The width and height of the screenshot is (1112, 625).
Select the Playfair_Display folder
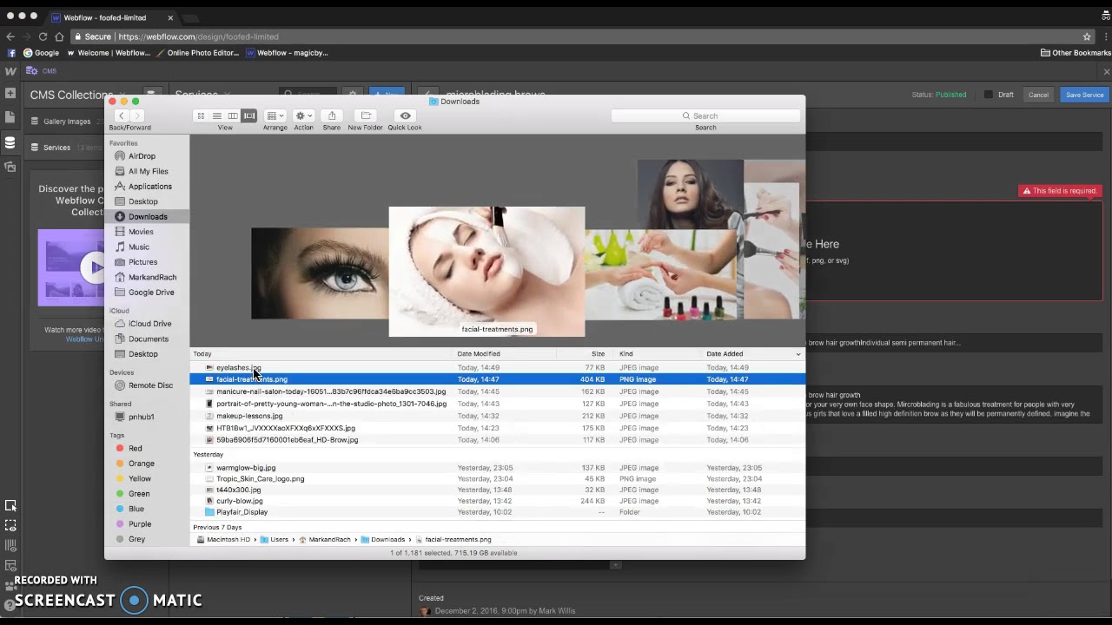tap(242, 512)
